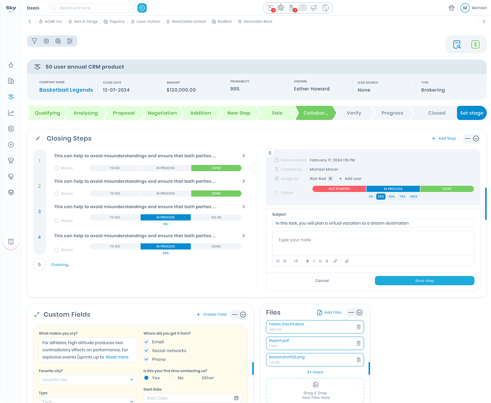
Task: Open the fingerprint icon in toolbar
Action: (58, 41)
